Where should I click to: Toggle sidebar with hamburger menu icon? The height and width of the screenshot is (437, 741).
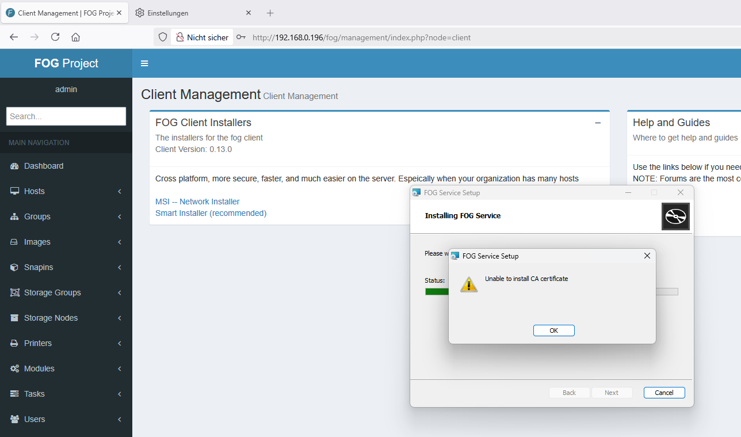click(144, 63)
